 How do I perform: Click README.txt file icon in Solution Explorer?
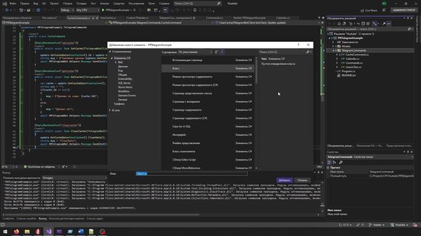click(339, 75)
